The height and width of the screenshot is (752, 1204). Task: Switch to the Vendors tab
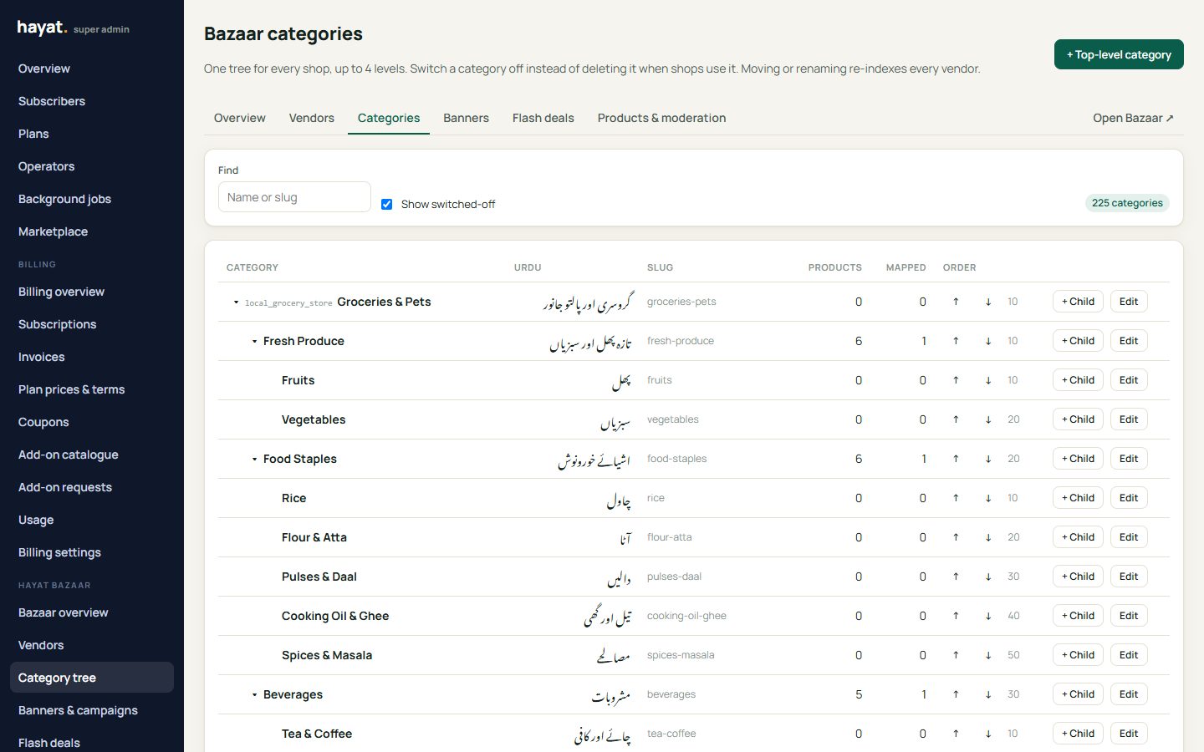(312, 118)
